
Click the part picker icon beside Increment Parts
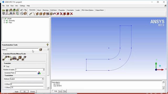point(39,73)
